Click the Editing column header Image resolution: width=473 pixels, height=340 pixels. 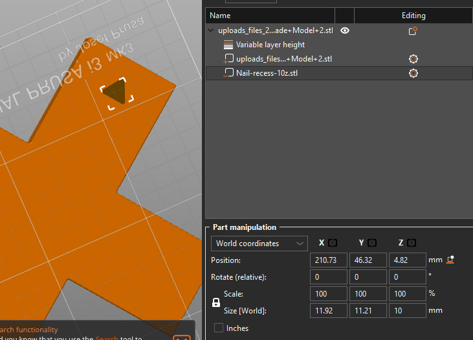(413, 16)
